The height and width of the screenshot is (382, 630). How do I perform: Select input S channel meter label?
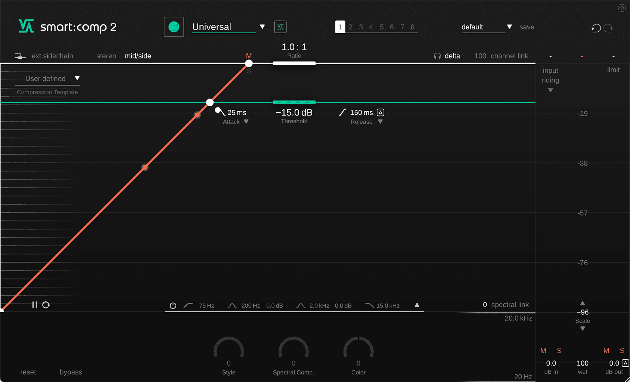click(559, 351)
